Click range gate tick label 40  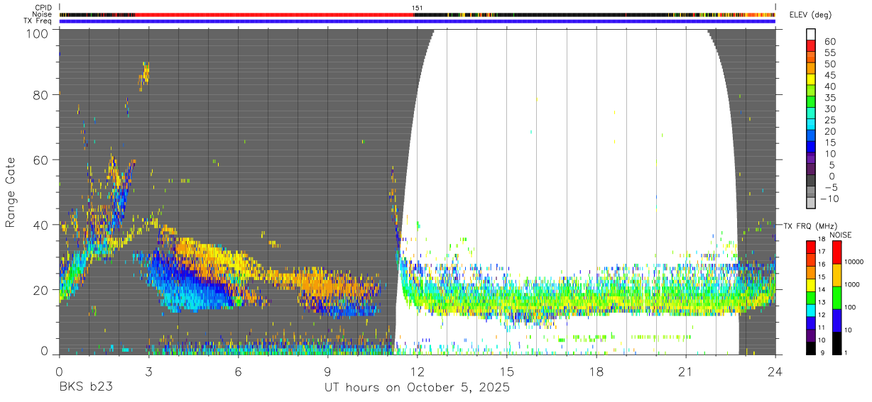[42, 224]
